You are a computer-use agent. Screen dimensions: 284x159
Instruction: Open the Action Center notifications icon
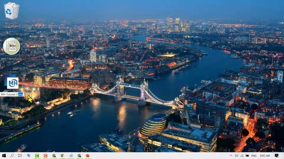point(276,155)
